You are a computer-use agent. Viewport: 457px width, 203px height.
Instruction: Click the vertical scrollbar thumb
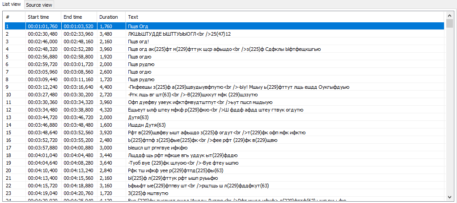(449, 24)
